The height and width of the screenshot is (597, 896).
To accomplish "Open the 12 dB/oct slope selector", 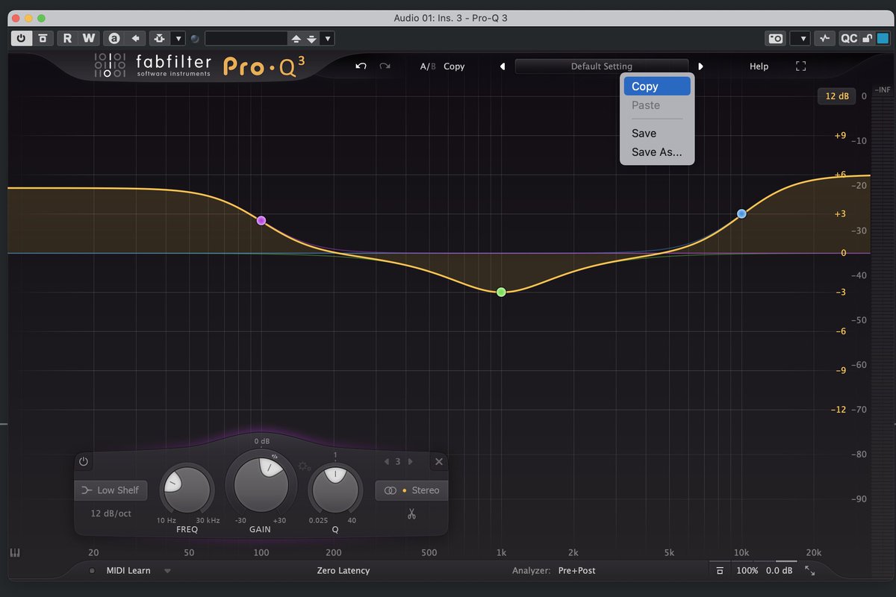I will click(x=111, y=513).
